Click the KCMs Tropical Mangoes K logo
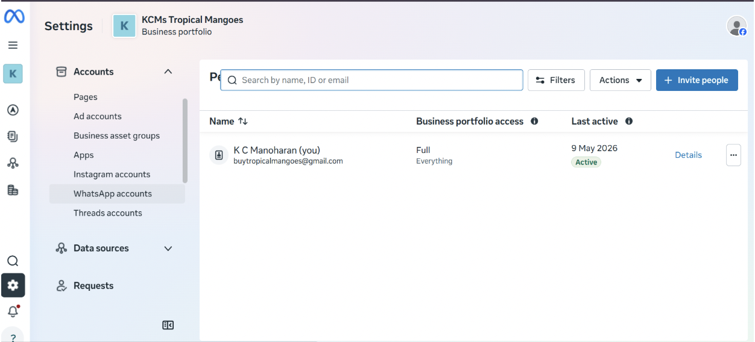 [124, 26]
